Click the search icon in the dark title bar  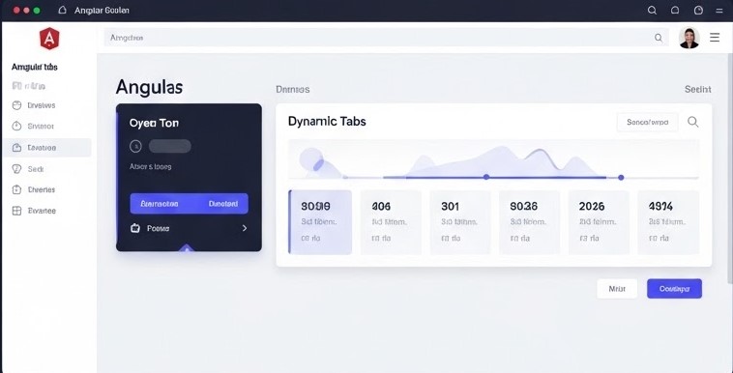pos(652,11)
